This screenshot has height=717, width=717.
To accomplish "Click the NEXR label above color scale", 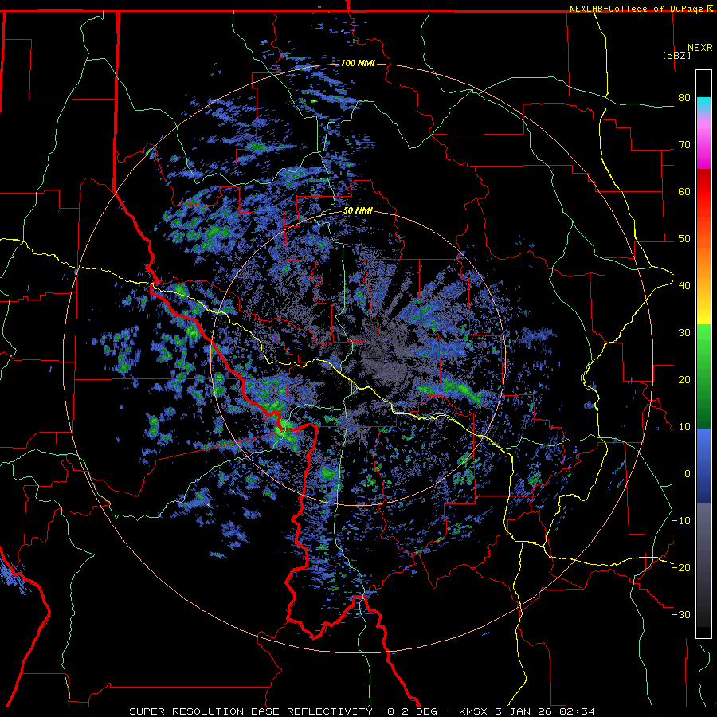I will point(700,48).
